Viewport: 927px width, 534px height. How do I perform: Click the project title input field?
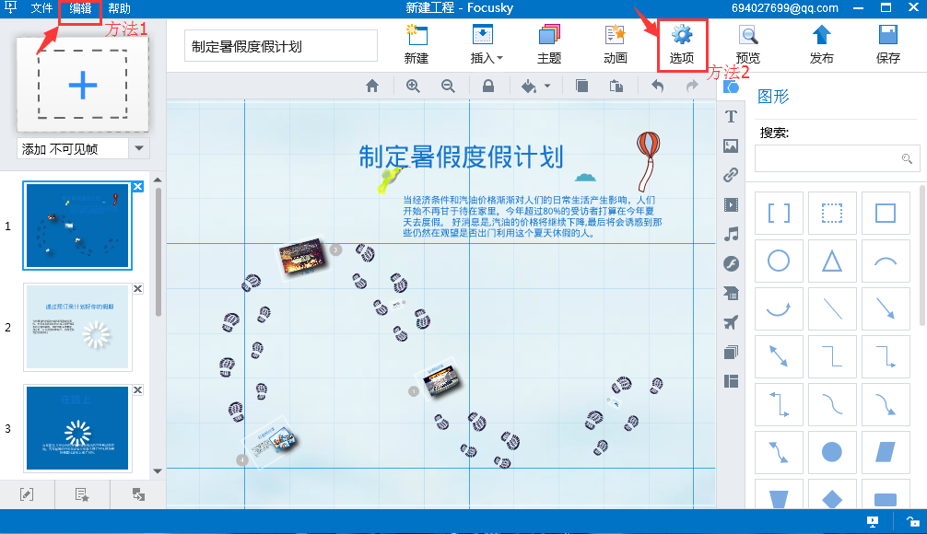tap(281, 46)
